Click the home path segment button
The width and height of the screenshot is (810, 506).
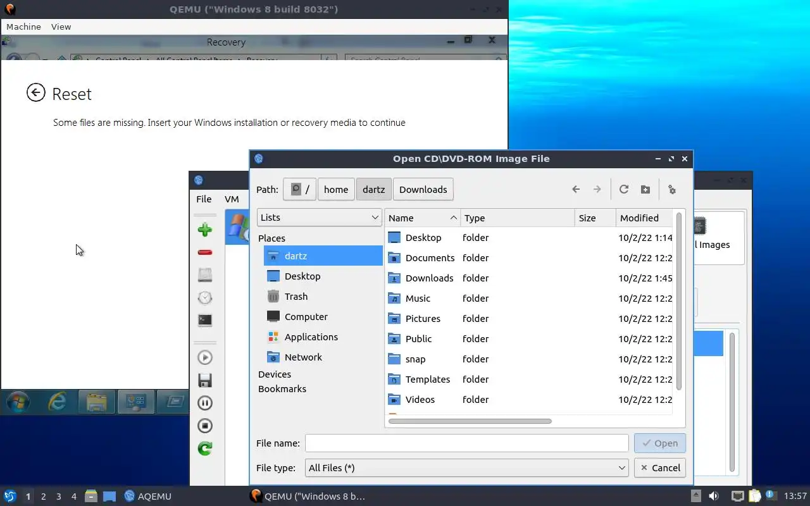pos(336,189)
